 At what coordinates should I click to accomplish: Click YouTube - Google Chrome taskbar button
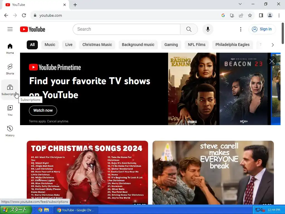click(76, 210)
